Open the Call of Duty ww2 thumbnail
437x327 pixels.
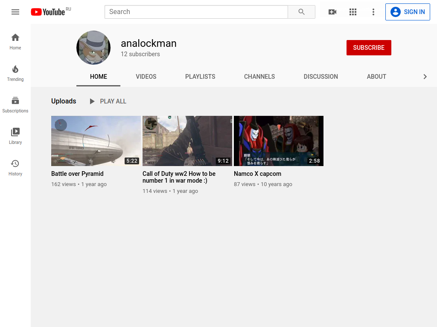[x=187, y=141]
